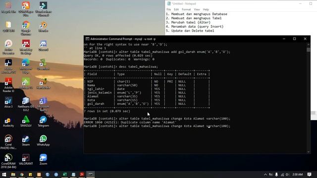Click 'tgl_lahir' field in table output
Viewport: 317px width, 178px height.
point(96,89)
